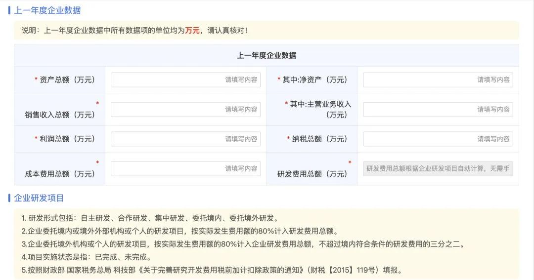Click the 其中:主营业务收入 input field
This screenshot has height=280, width=534.
point(438,109)
